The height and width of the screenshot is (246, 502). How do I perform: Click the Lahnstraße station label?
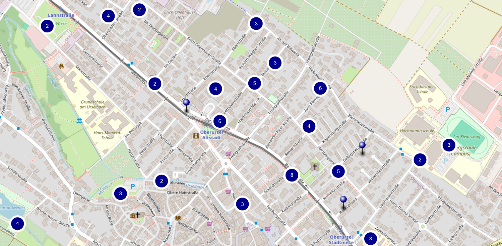click(61, 15)
